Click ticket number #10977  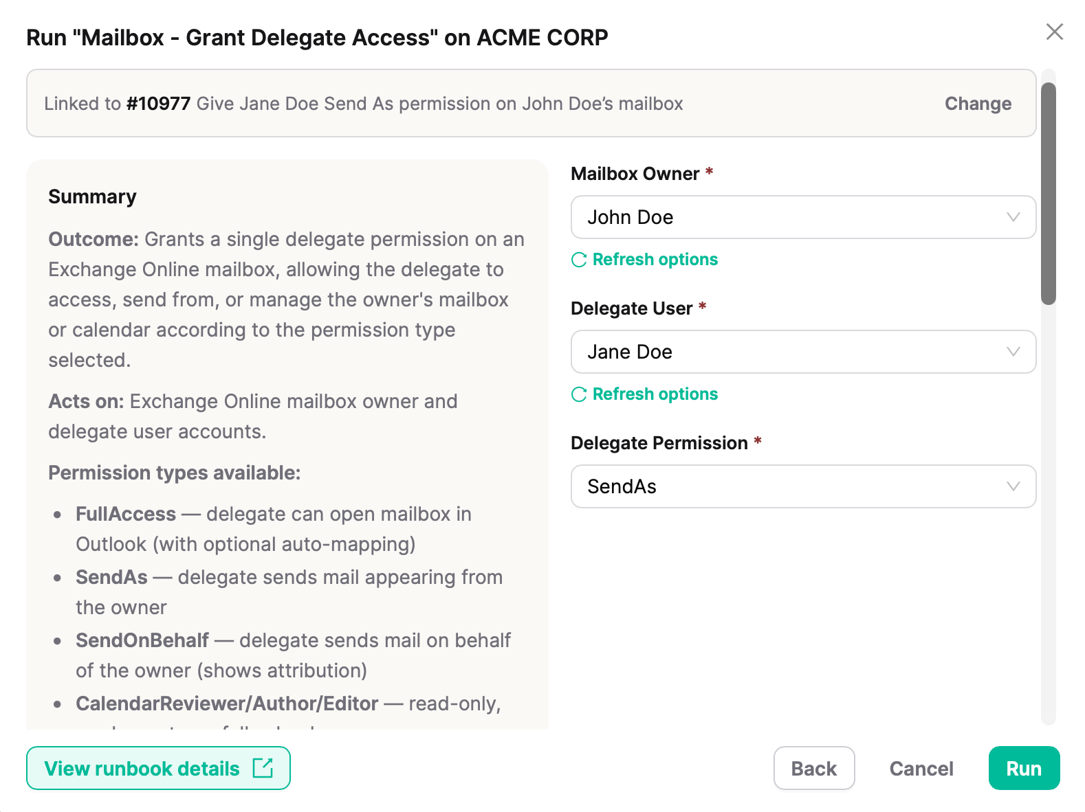click(x=158, y=104)
